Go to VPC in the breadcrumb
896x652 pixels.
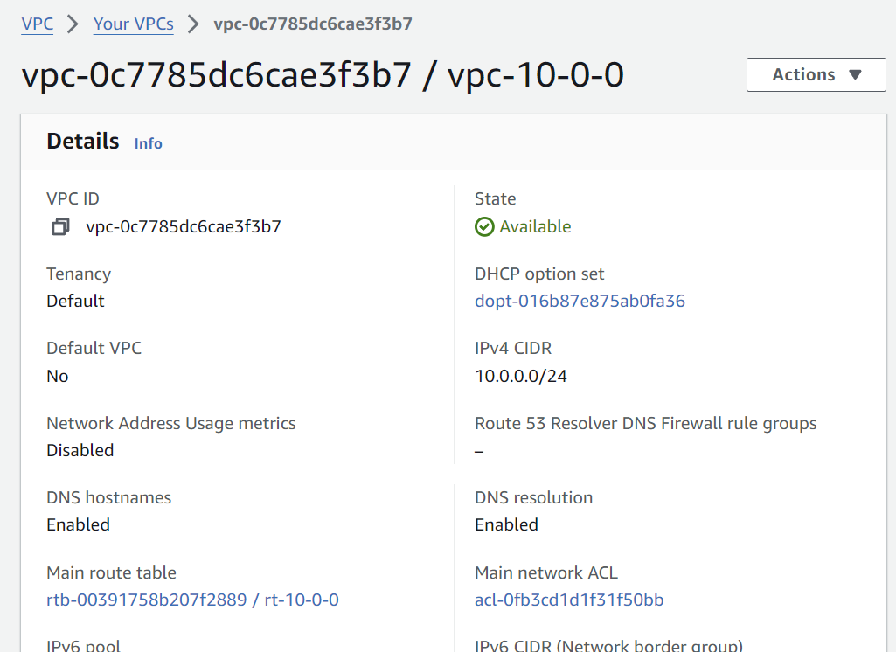[38, 24]
